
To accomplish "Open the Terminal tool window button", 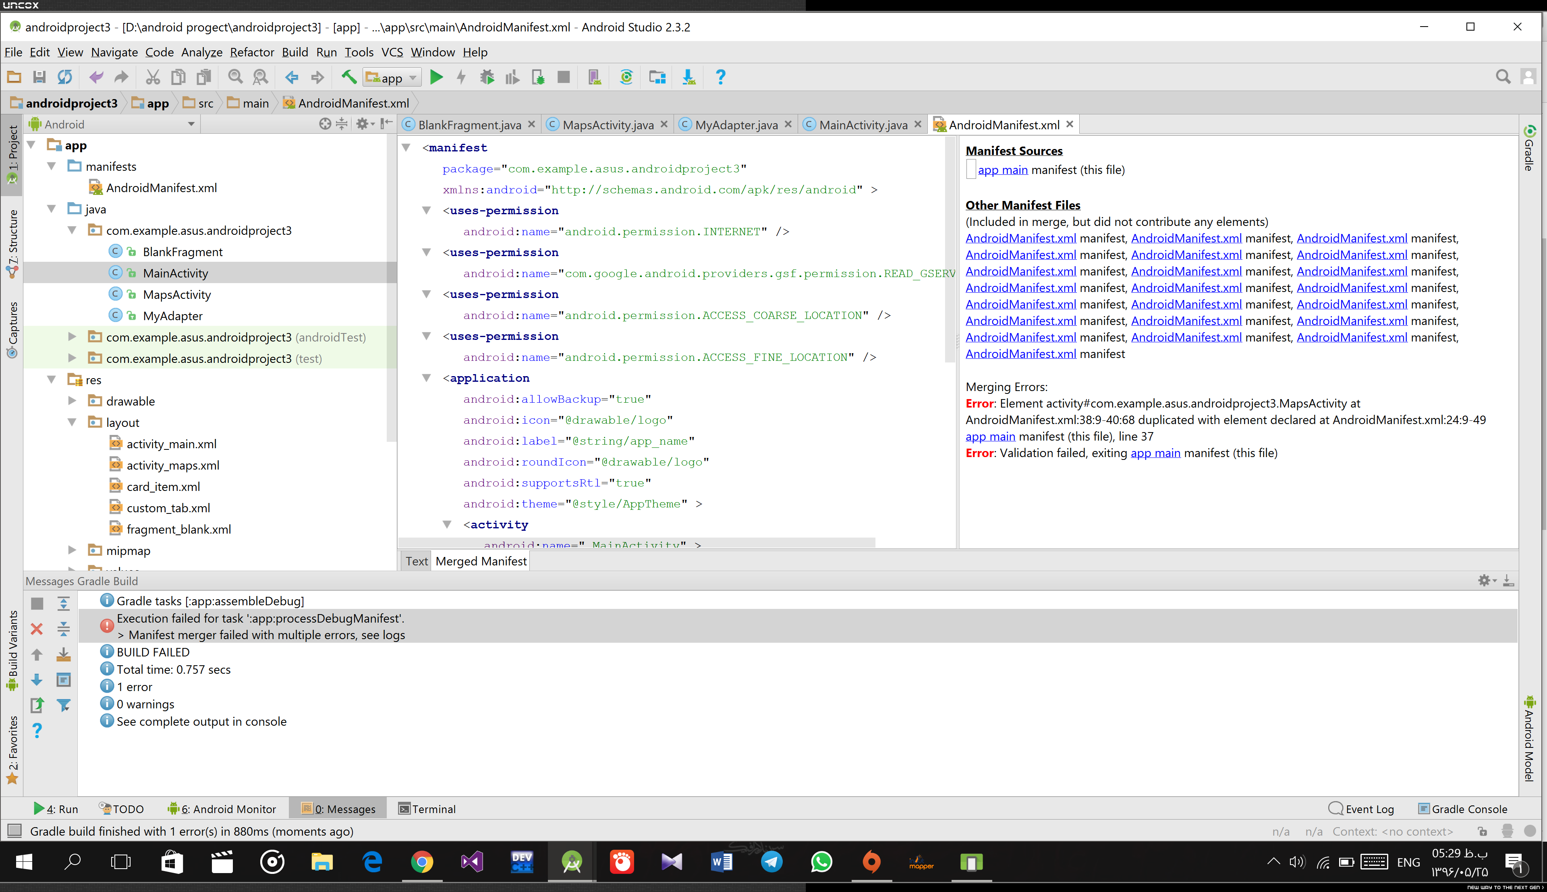I will point(427,809).
